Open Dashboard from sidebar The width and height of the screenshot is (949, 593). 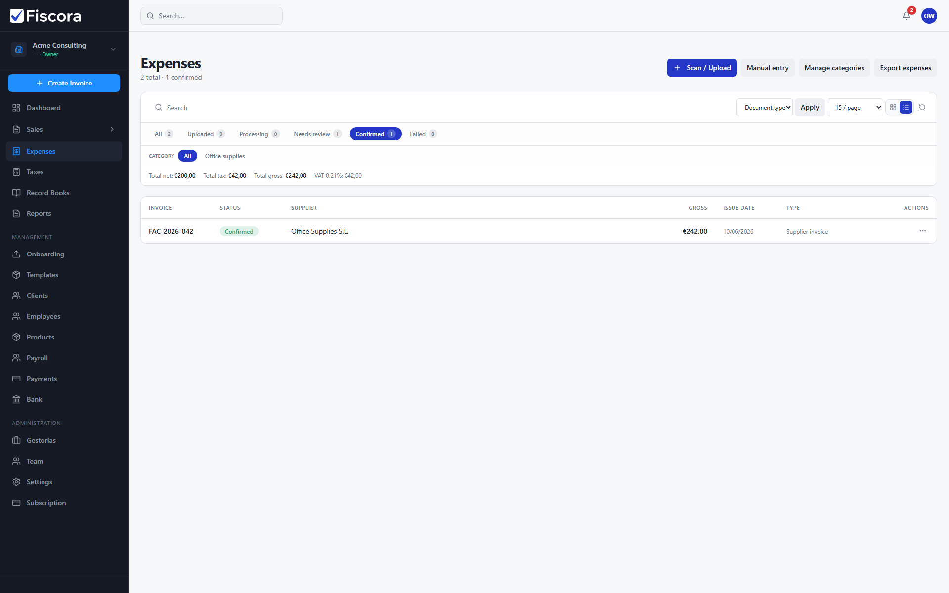tap(64, 108)
